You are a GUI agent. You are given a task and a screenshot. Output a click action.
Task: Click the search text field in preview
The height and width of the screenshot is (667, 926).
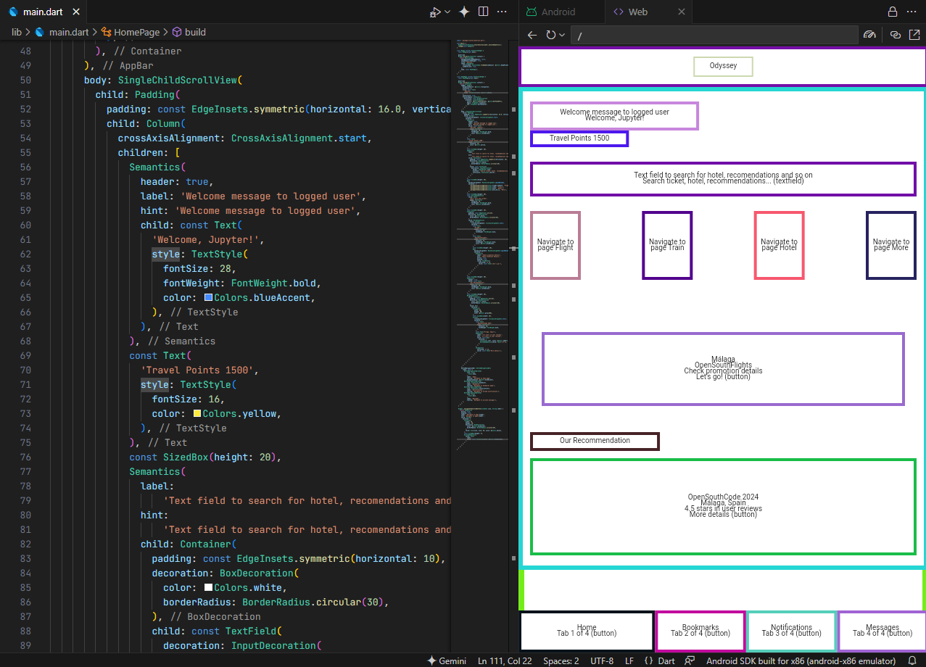pyautogui.click(x=723, y=178)
